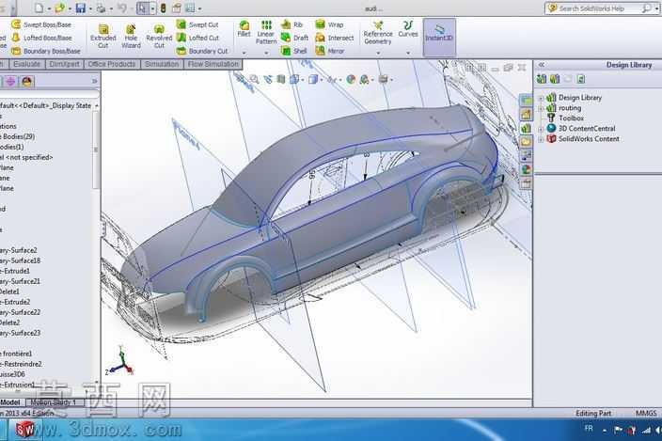
Task: Expand the Fillet dropdown arrow
Action: [x=244, y=53]
